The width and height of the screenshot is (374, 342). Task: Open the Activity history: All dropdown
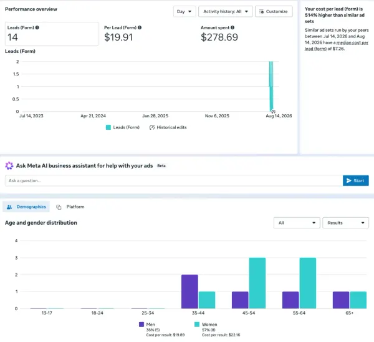(x=226, y=11)
